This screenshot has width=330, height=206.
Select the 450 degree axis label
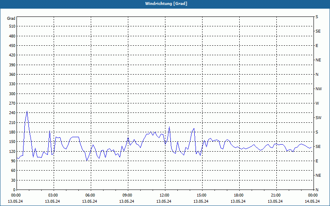pyautogui.click(x=12, y=46)
